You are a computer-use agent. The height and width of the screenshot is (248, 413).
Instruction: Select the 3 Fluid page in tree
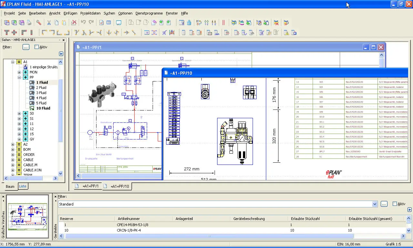[x=41, y=93]
